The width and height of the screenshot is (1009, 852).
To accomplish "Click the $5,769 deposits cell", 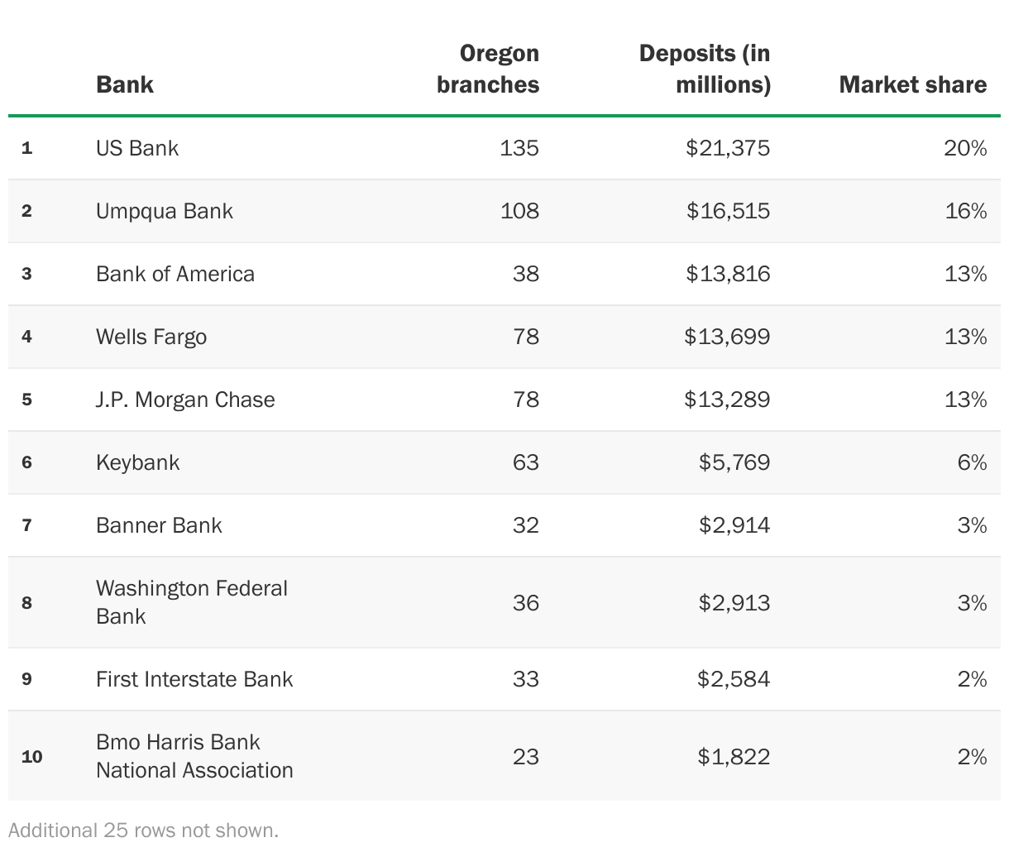I will tap(734, 462).
